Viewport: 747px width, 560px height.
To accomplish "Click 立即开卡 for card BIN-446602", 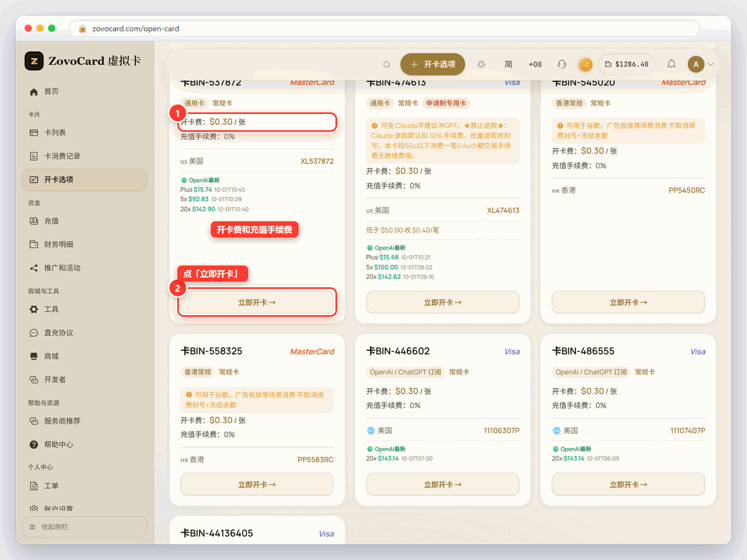I will (x=443, y=485).
